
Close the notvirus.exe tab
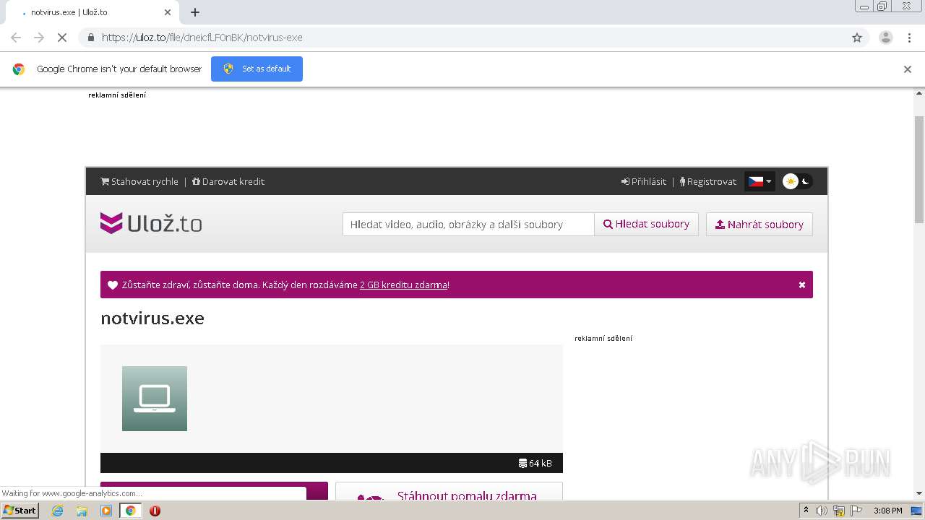click(168, 12)
